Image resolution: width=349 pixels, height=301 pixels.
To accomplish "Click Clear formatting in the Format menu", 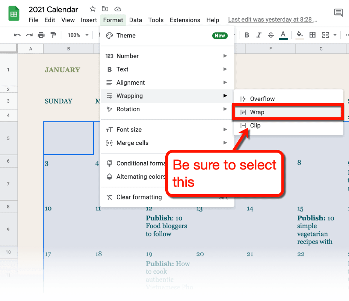I will (139, 197).
